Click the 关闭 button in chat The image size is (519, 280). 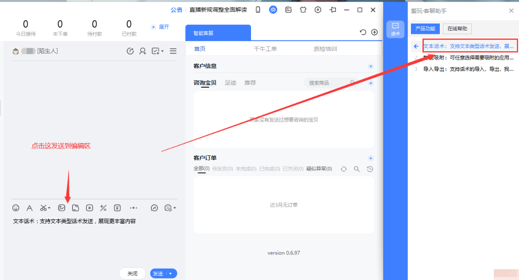pos(132,274)
